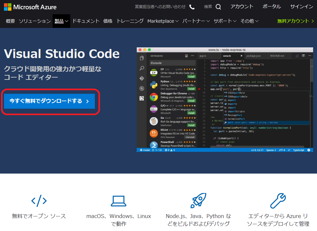This screenshot has height=231, width=317.
Task: Click the エディターから Azure リソース text
Action: click(278, 220)
